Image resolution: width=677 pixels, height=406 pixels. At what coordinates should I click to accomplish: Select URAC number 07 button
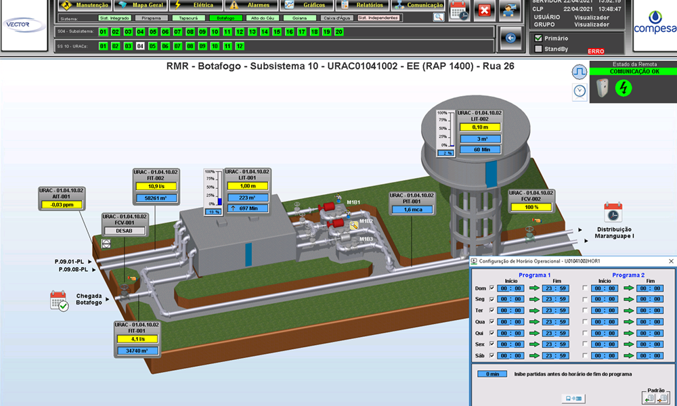[x=177, y=46]
